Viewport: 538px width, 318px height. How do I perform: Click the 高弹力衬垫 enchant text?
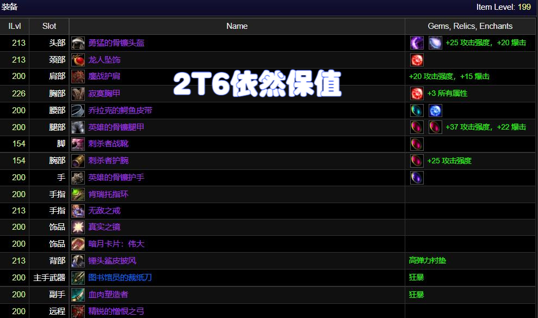(x=428, y=261)
